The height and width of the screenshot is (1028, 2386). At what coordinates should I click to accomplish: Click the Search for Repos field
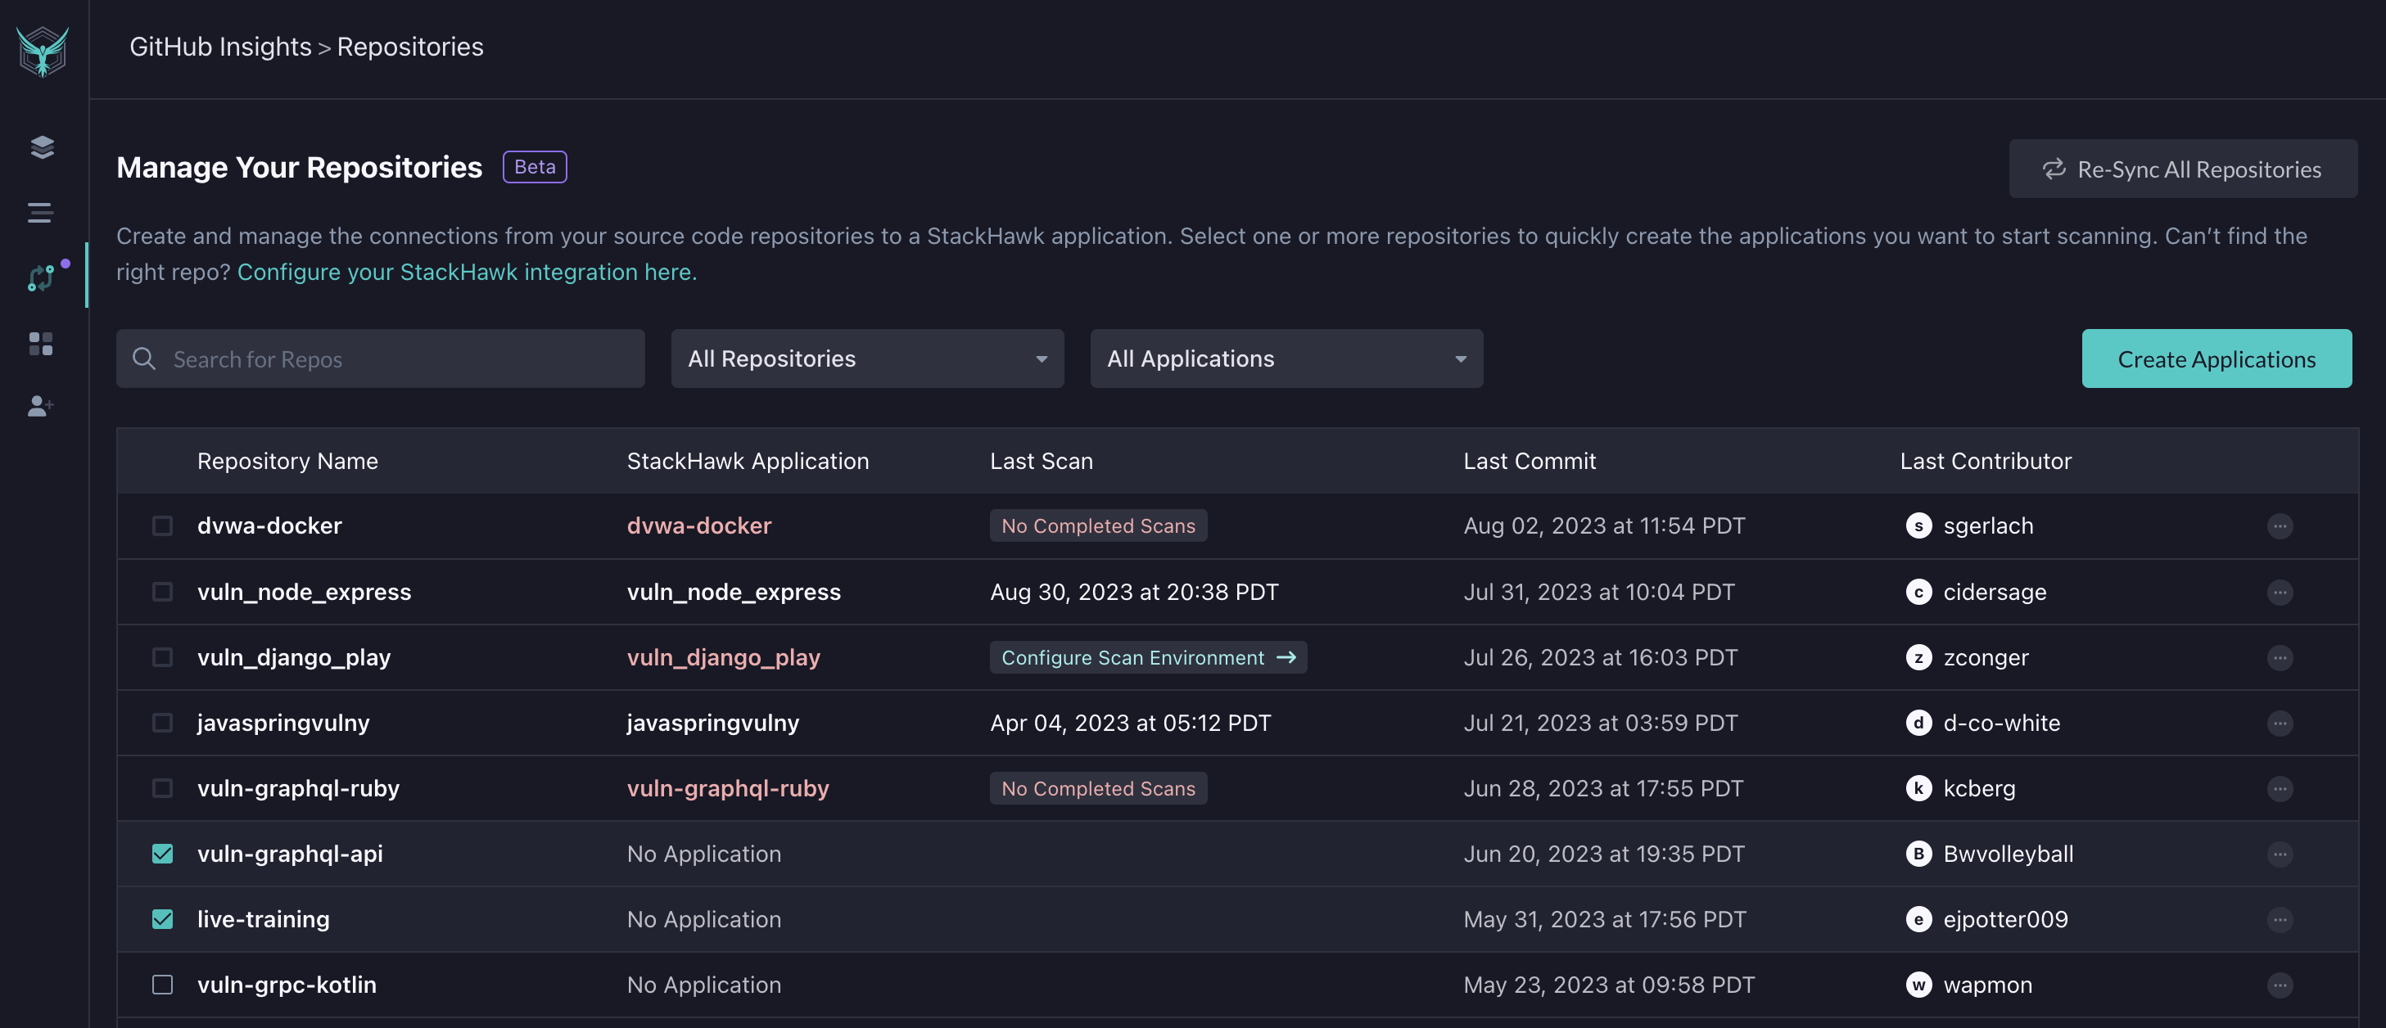pyautogui.click(x=381, y=358)
